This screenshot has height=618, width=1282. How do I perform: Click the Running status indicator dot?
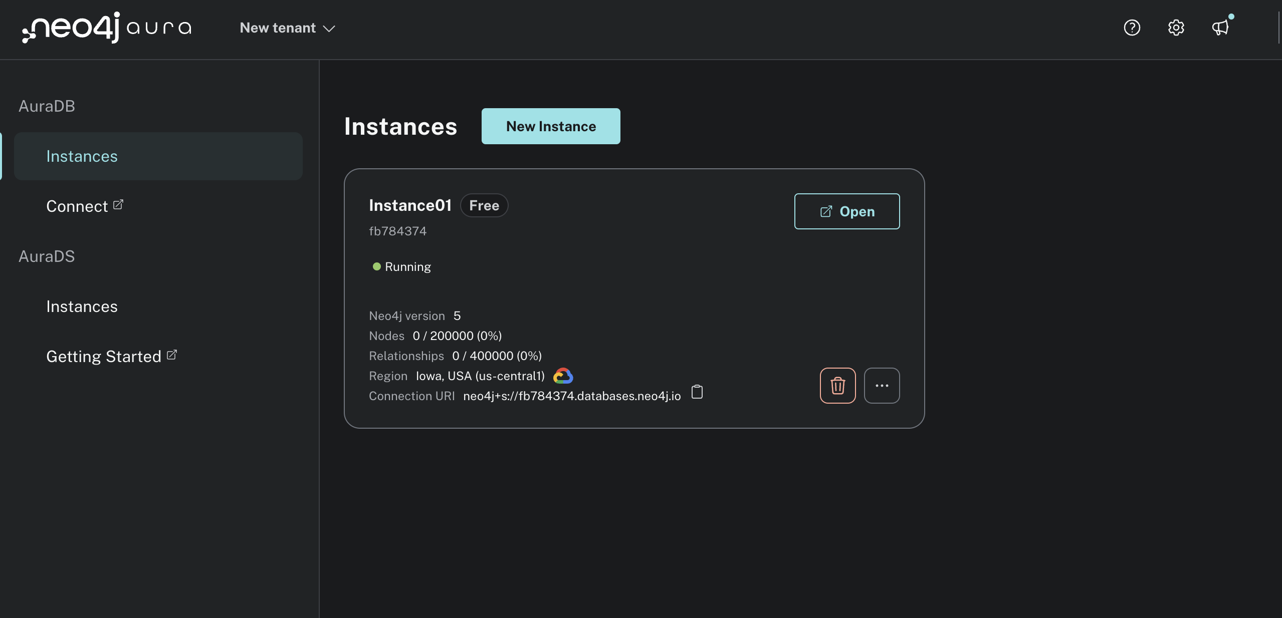(x=375, y=266)
